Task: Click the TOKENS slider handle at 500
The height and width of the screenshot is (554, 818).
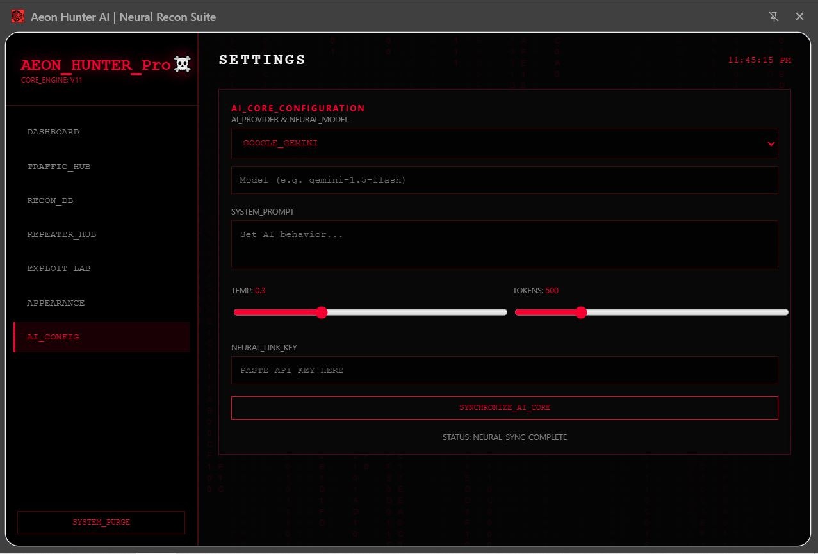Action: pos(581,312)
